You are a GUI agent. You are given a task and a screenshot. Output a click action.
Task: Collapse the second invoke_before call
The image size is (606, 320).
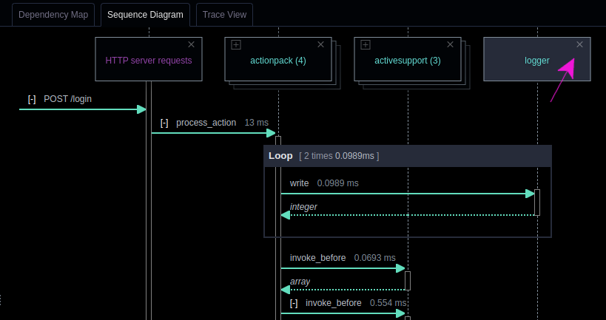[294, 303]
